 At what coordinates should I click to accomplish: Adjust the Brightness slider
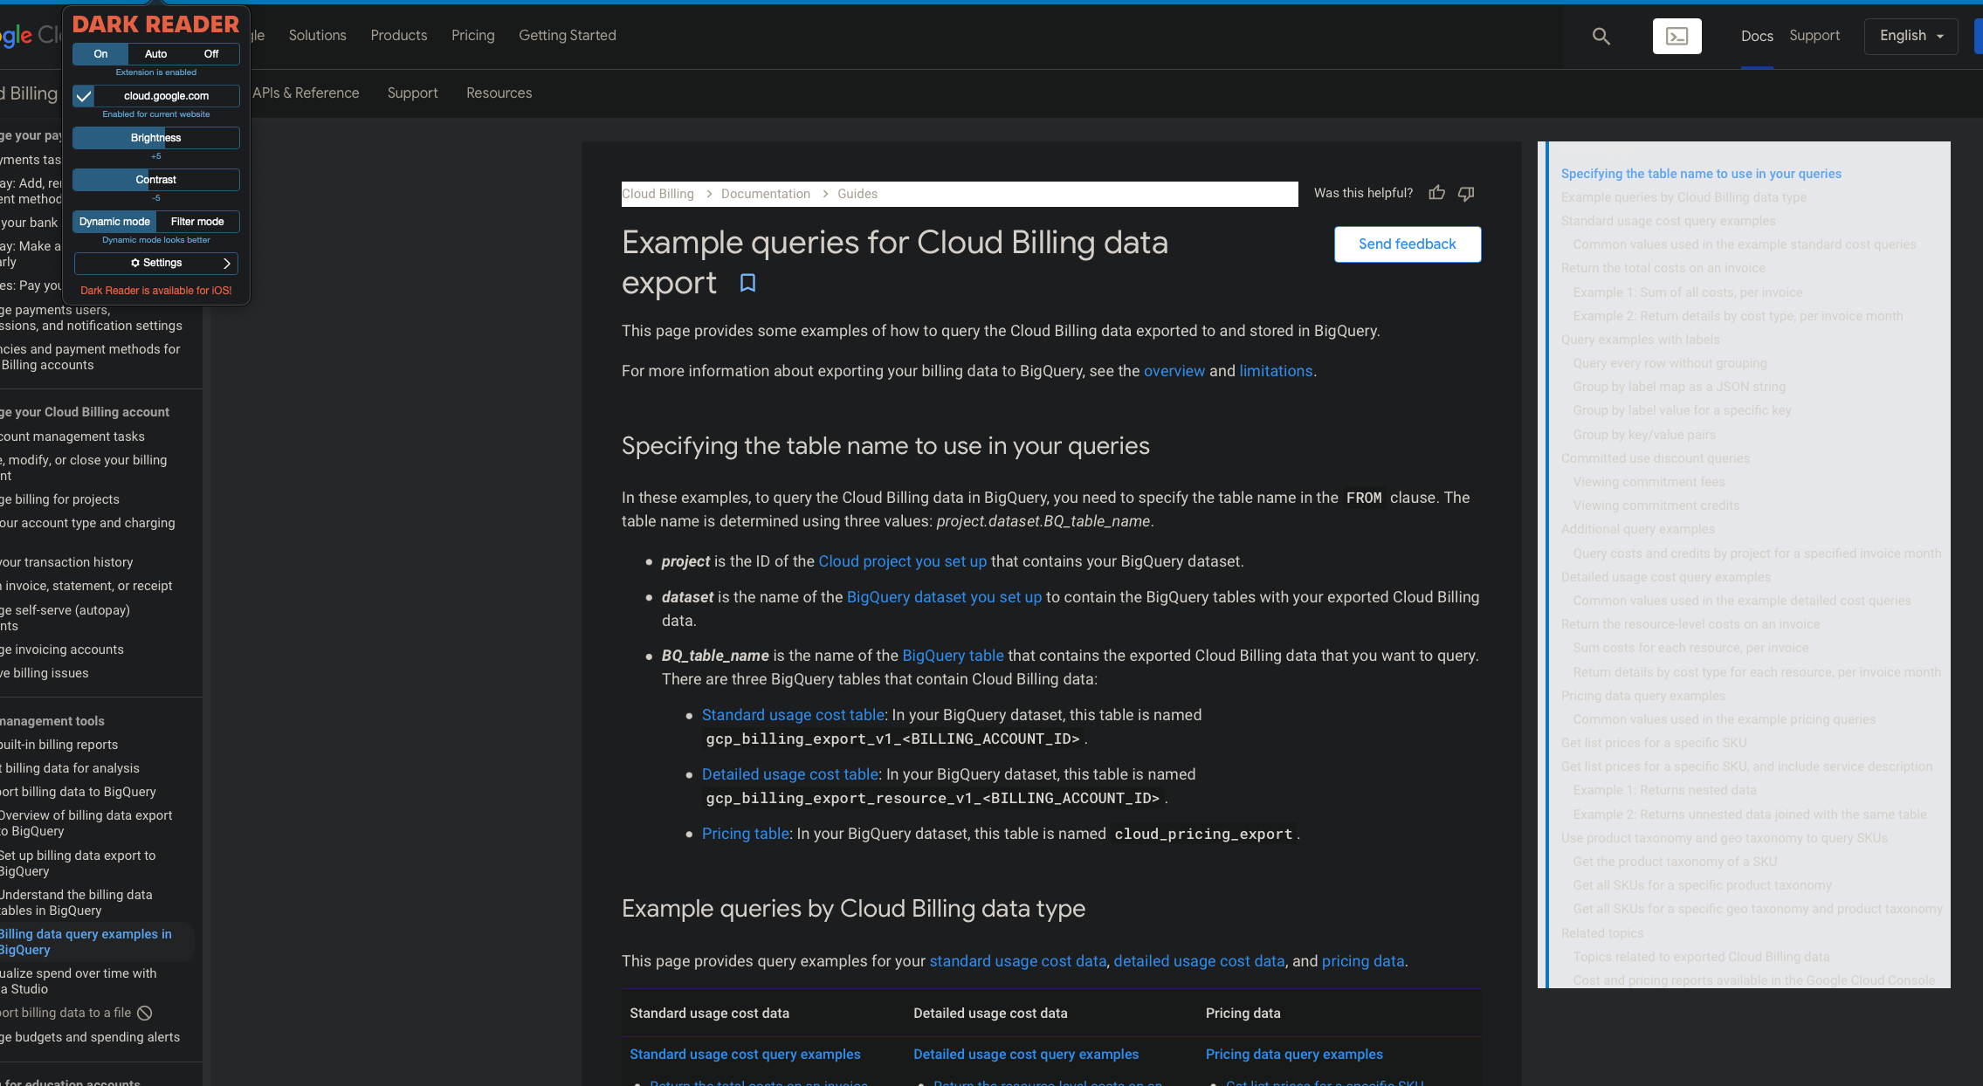tap(155, 138)
